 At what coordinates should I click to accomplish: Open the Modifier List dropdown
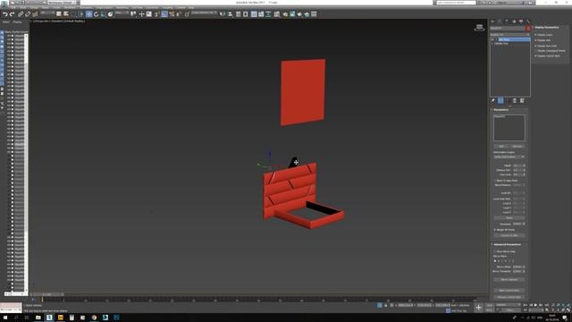(509, 35)
